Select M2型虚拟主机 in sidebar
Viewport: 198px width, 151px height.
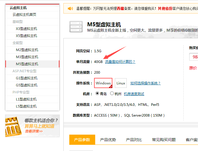27,50
